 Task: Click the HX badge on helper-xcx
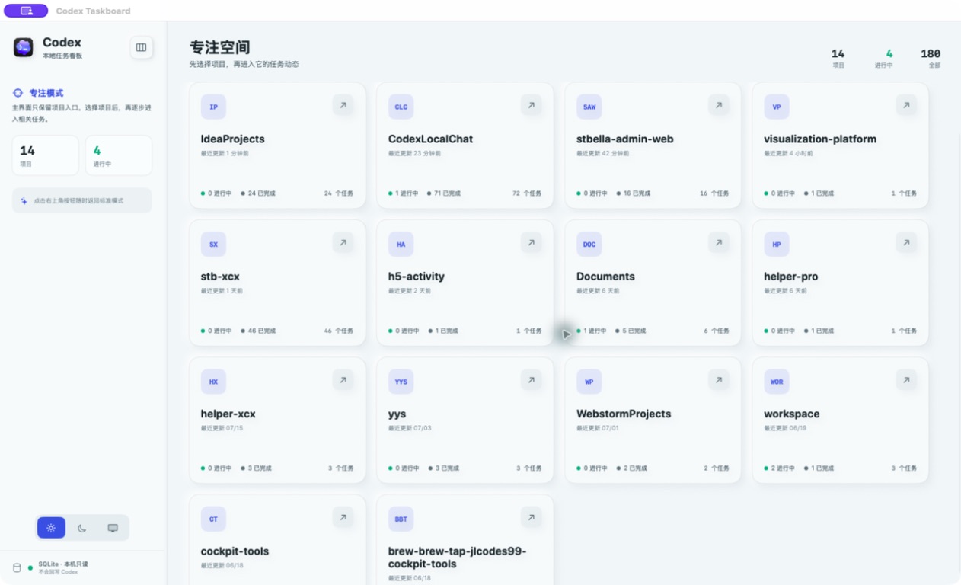click(x=213, y=382)
